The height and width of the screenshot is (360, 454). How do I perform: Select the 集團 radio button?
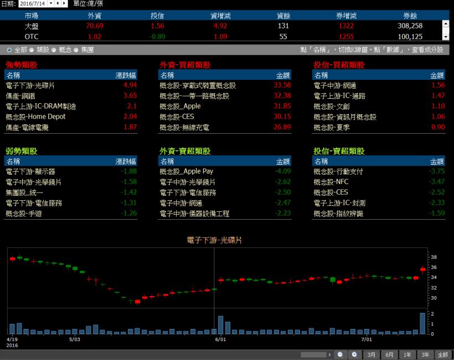tap(76, 50)
